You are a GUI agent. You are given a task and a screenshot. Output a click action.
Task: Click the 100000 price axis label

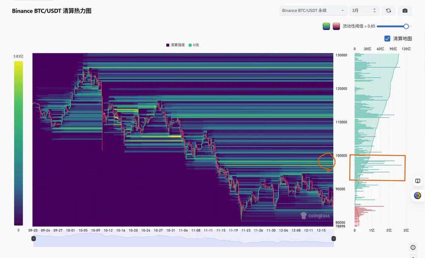[341, 156]
